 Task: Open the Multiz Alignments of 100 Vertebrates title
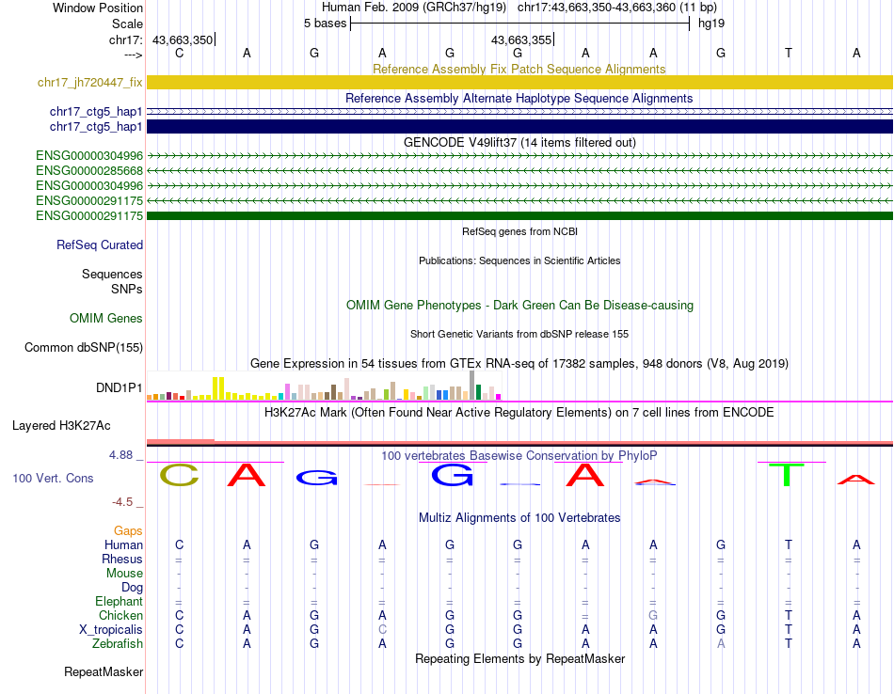click(519, 517)
